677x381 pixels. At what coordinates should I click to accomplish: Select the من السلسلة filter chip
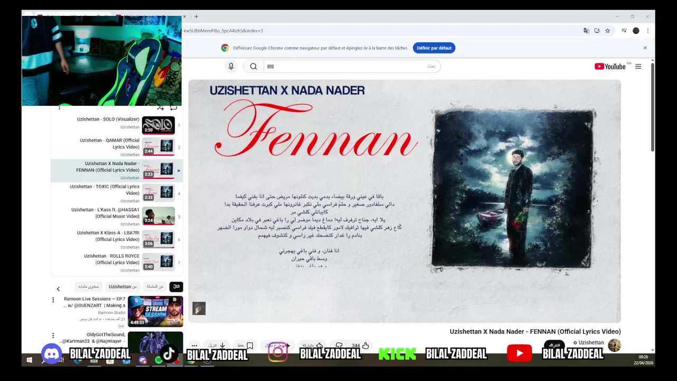(x=155, y=287)
